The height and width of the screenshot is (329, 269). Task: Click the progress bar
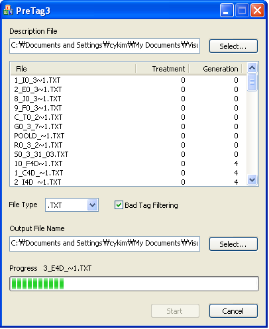pyautogui.click(x=134, y=283)
